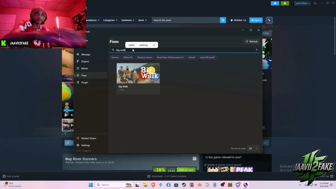Open the Windows Start menu
The width and height of the screenshot is (336, 189).
click(x=91, y=185)
